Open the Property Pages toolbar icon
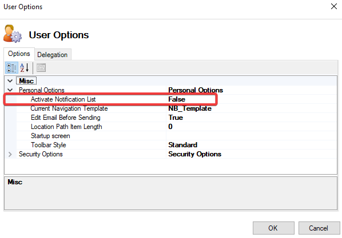Image resolution: width=342 pixels, height=238 pixels. tap(41, 68)
